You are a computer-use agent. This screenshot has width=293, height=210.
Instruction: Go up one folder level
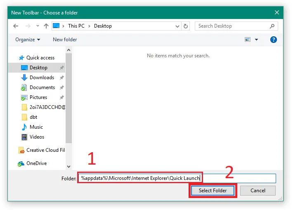coord(46,26)
